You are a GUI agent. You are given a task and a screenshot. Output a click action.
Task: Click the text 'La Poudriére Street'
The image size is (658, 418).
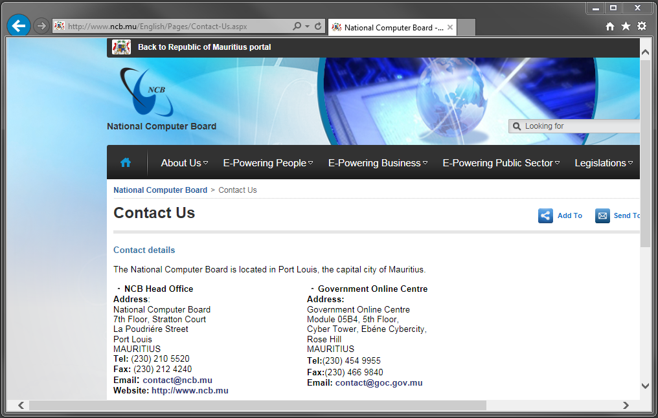pyautogui.click(x=151, y=329)
